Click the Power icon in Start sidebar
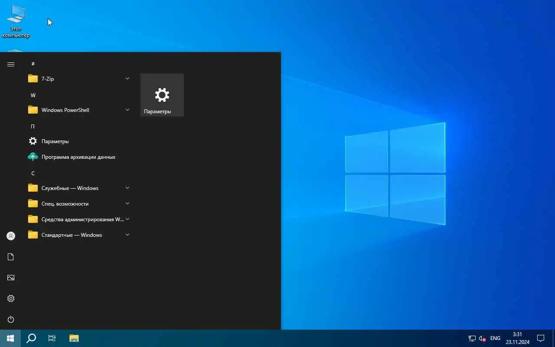The height and width of the screenshot is (347, 555). [11, 319]
